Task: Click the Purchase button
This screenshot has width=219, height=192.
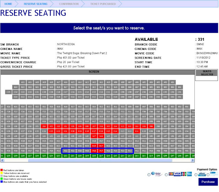Action: [x=208, y=182]
